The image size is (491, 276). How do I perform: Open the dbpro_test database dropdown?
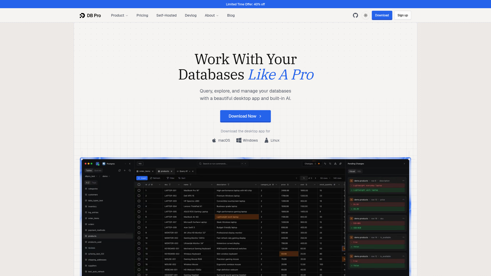(91, 176)
